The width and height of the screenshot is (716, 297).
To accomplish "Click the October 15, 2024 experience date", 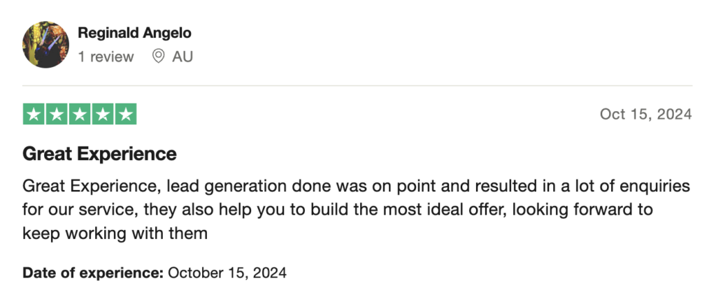I will pyautogui.click(x=227, y=273).
